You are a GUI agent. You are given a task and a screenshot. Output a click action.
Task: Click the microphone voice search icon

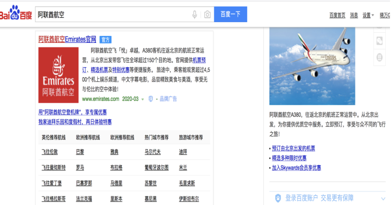point(195,15)
